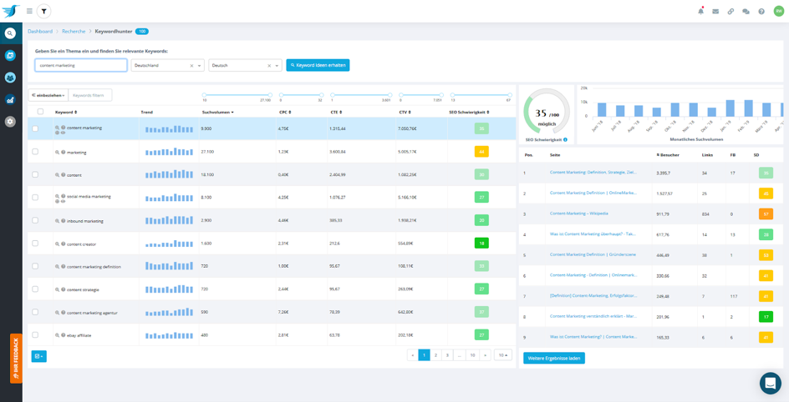Check the select-all checkbox in table header
789x402 pixels.
pyautogui.click(x=39, y=112)
